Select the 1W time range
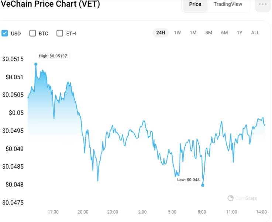This screenshot has width=272, height=222. coord(178,33)
